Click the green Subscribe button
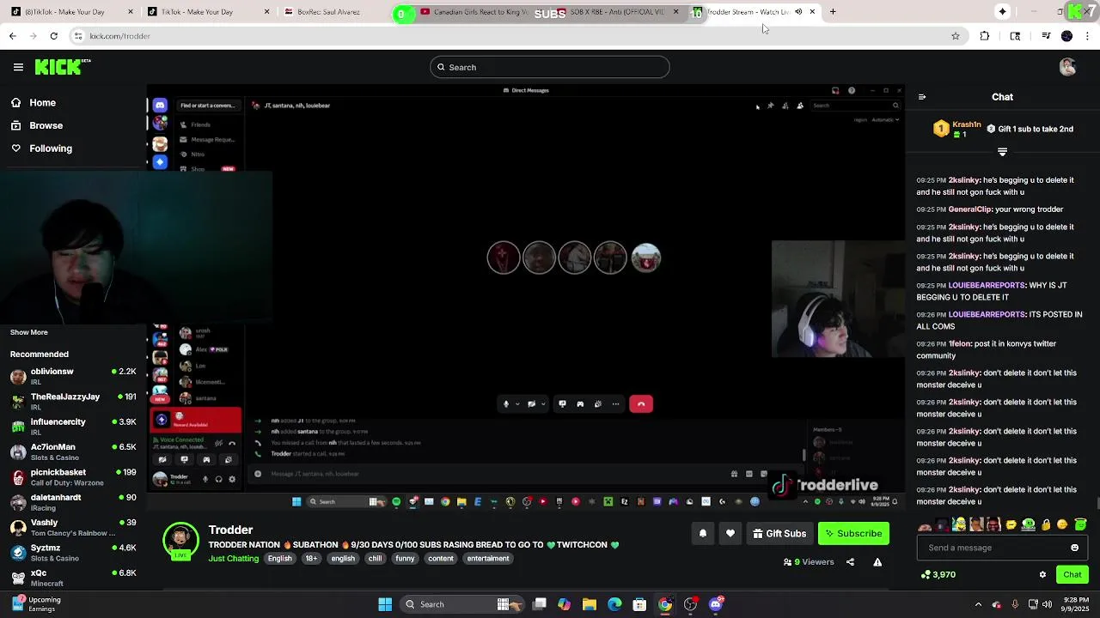Screen dimensions: 1100x618 853,534
